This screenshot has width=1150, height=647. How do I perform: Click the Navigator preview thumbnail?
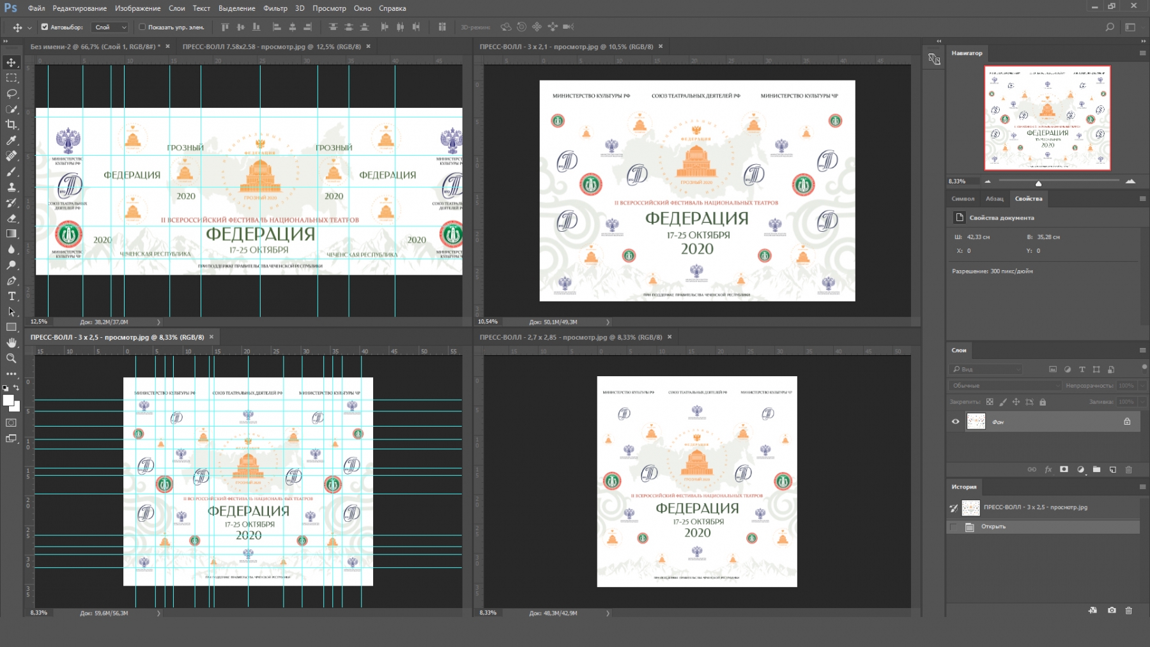coord(1047,118)
